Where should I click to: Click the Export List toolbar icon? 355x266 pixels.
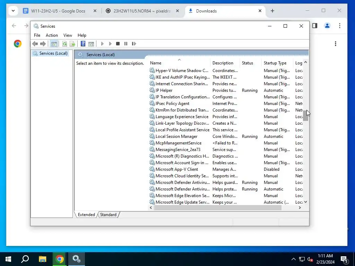[72, 44]
